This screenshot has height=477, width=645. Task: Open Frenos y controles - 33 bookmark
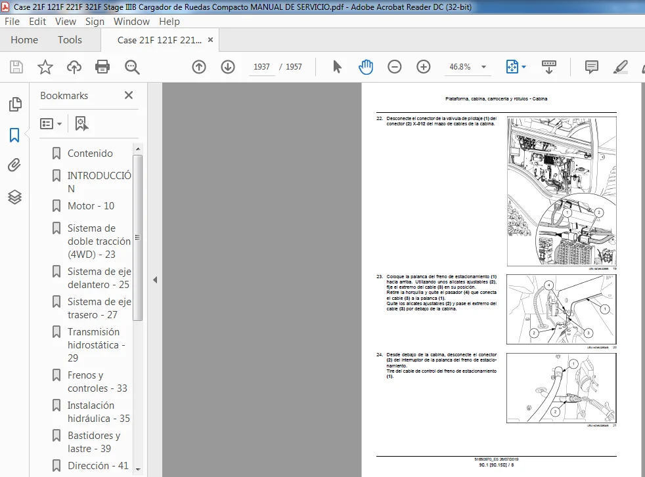click(97, 382)
